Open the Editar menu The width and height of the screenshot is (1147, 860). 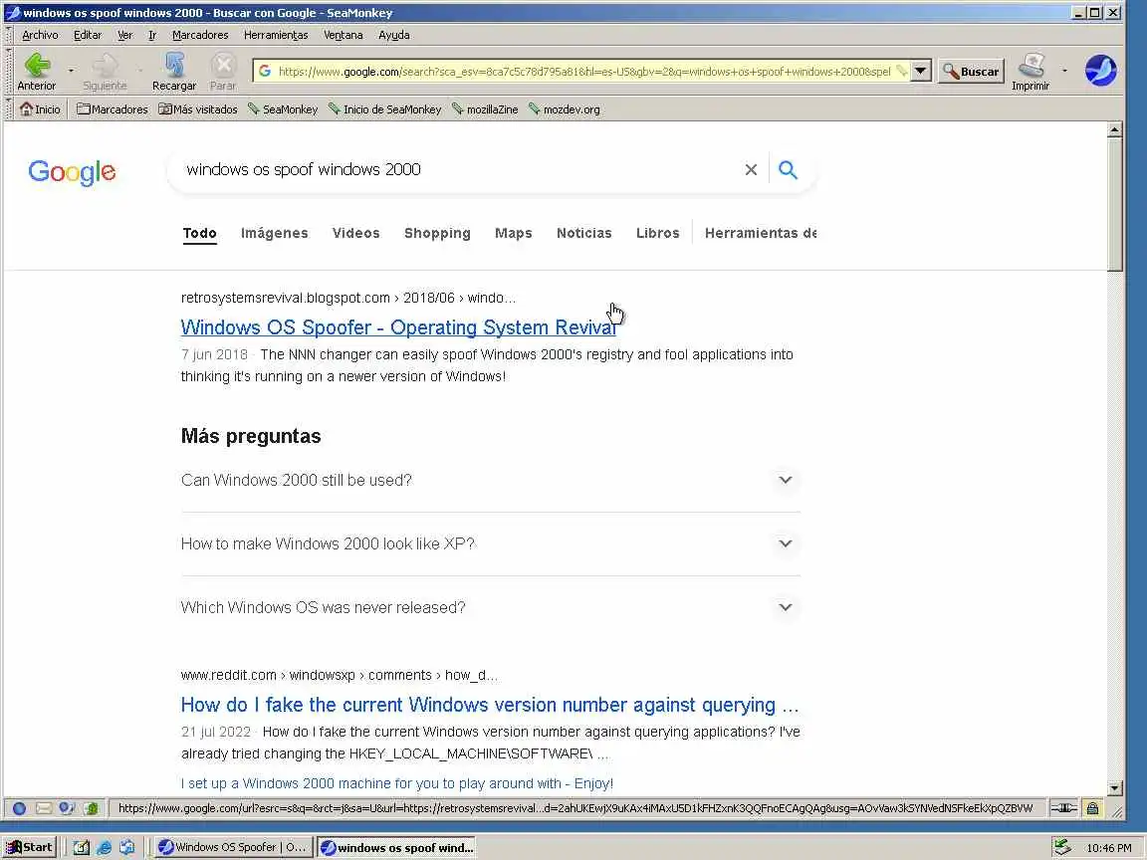[87, 35]
